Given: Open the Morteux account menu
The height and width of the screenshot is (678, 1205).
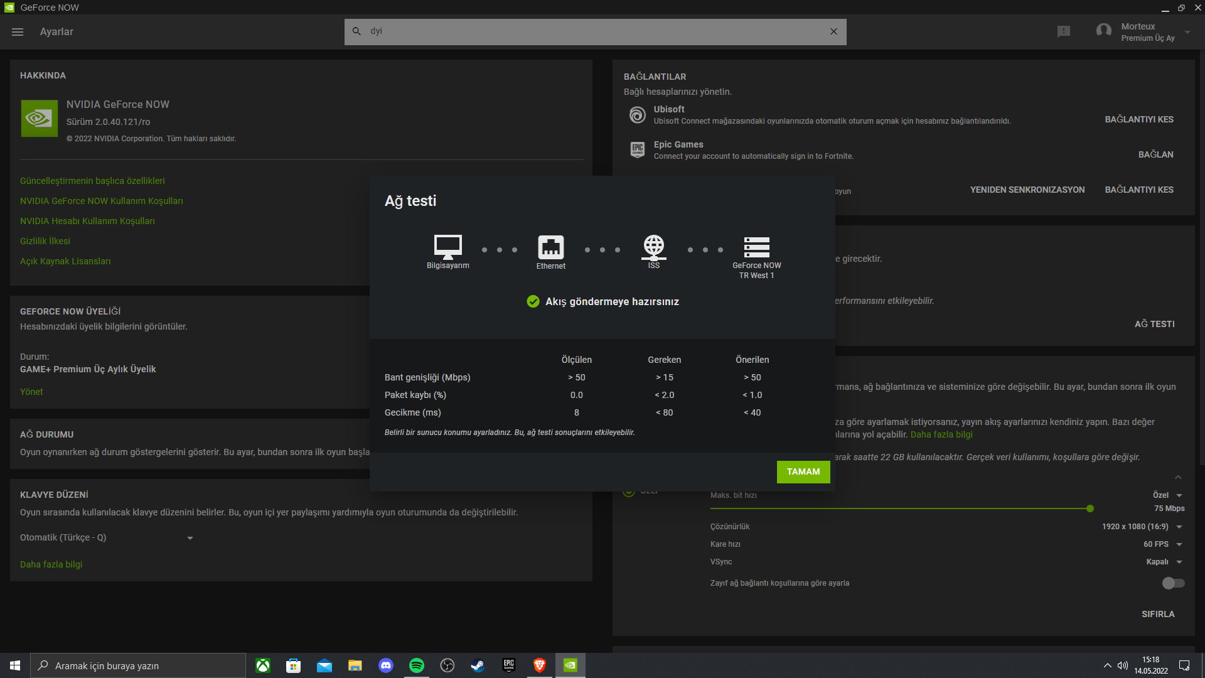Looking at the screenshot, I should (x=1143, y=32).
